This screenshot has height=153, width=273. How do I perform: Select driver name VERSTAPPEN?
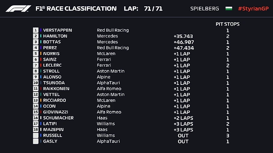58,30
